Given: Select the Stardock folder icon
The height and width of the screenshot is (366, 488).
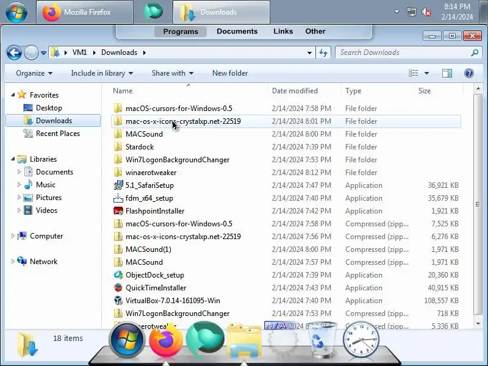Looking at the screenshot, I should [x=118, y=146].
